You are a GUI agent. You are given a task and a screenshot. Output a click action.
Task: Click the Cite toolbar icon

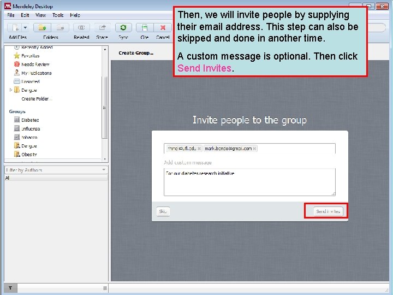coord(144,27)
